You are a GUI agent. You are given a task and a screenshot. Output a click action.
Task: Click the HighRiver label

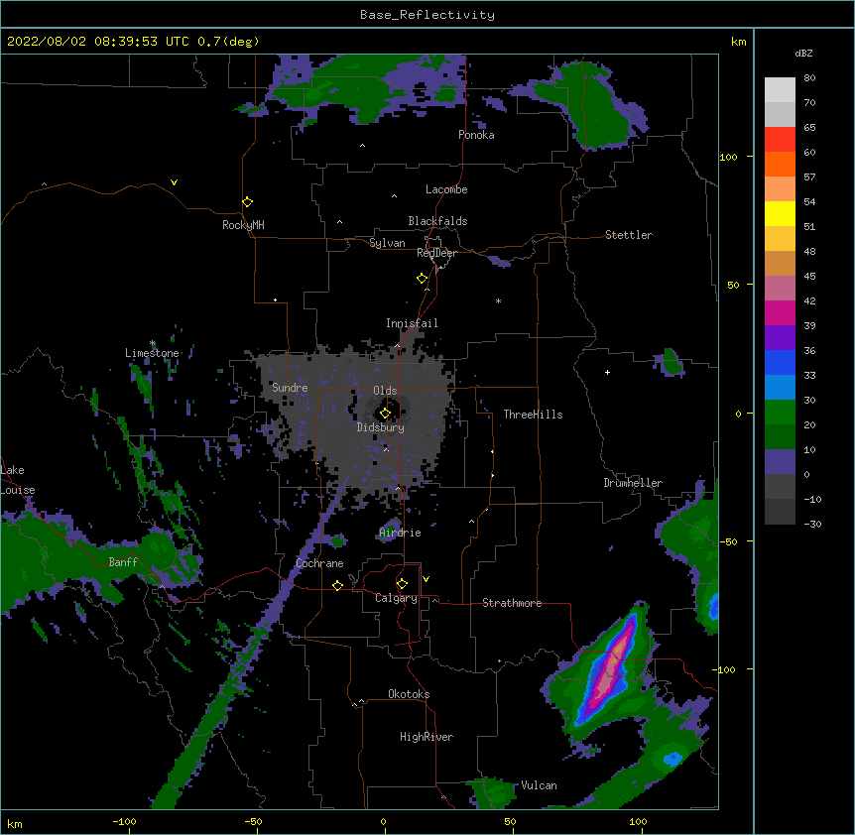pos(427,737)
